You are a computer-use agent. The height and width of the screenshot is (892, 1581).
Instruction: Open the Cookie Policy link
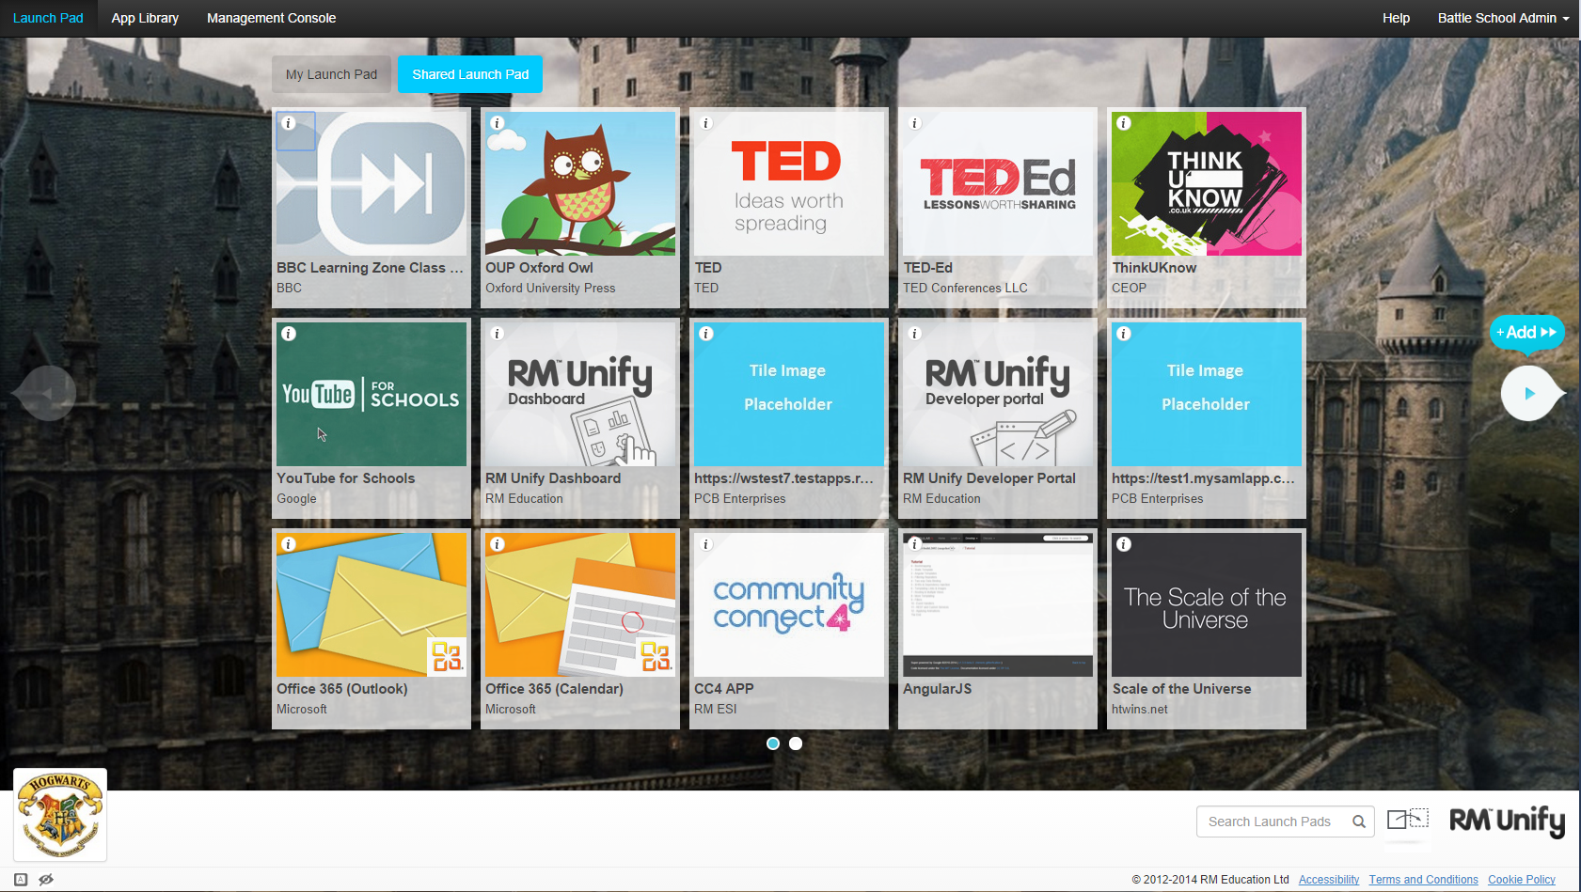coord(1522,880)
